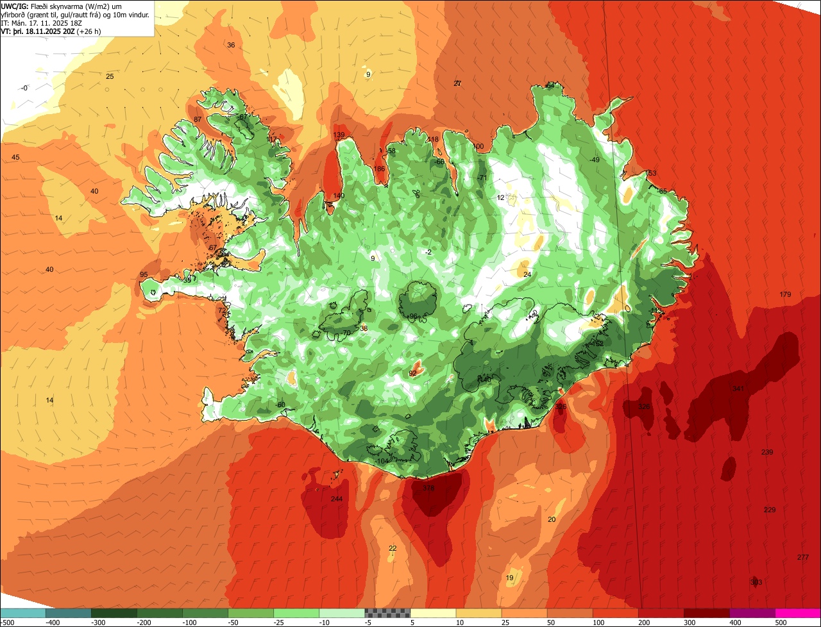Click the 200 to 300 red legend swatch

660,613
